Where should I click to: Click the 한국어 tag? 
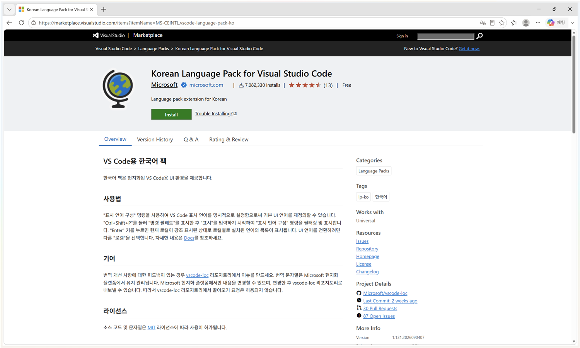click(381, 197)
